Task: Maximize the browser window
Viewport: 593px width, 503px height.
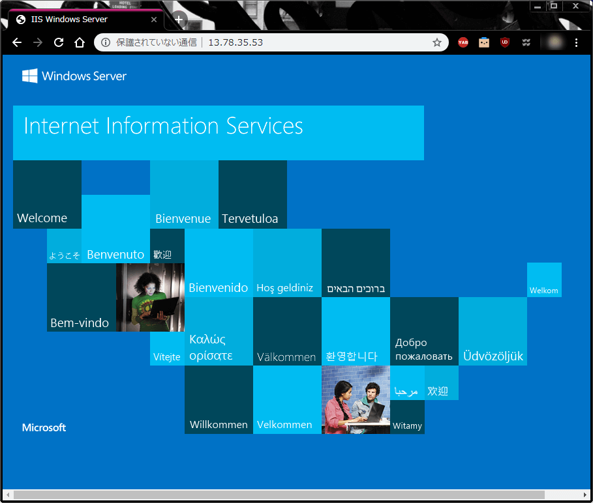Action: (x=554, y=6)
